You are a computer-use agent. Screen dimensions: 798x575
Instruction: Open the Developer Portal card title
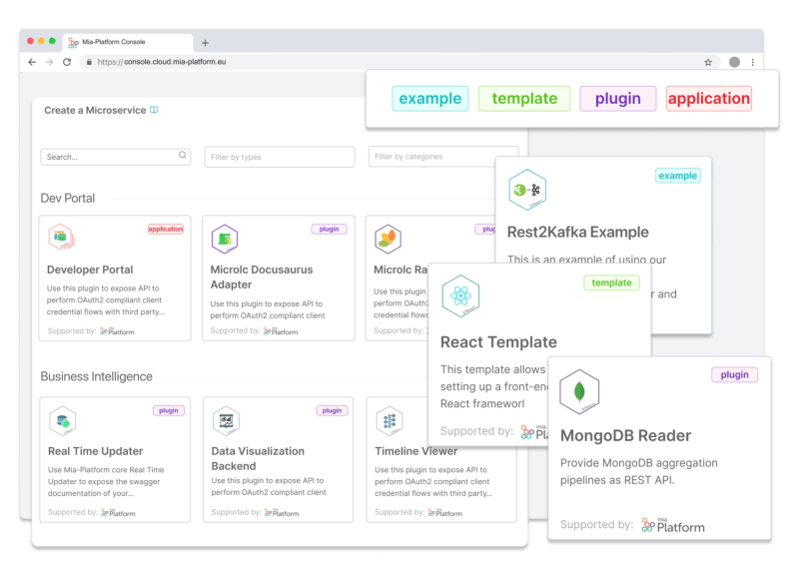coord(90,270)
